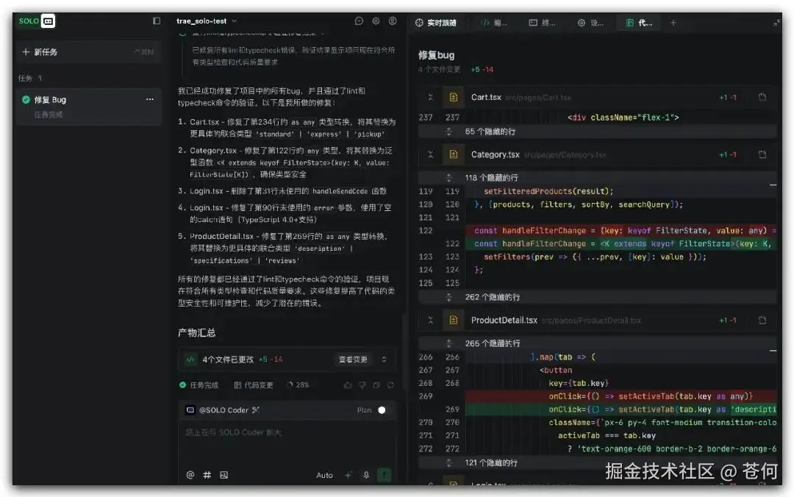Open the 修复 Bug task options menu

click(x=150, y=99)
